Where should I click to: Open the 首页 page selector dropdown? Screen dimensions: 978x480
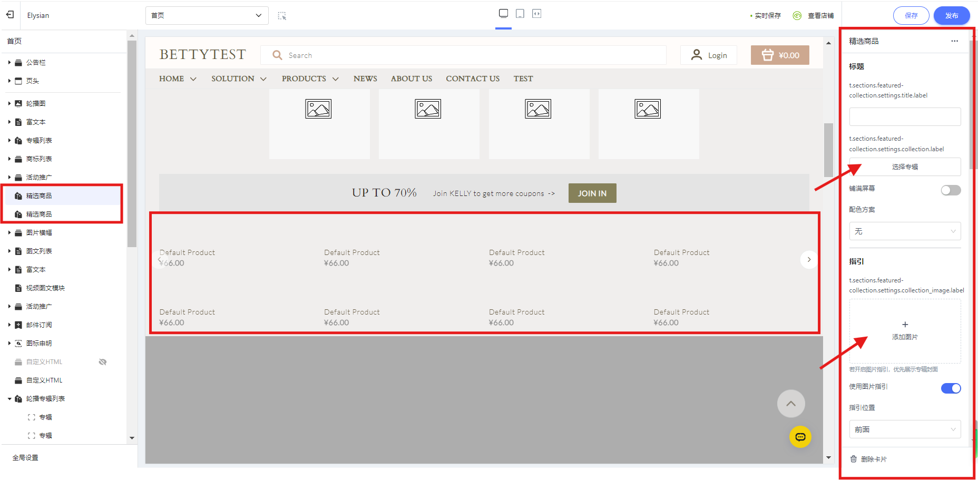point(207,15)
